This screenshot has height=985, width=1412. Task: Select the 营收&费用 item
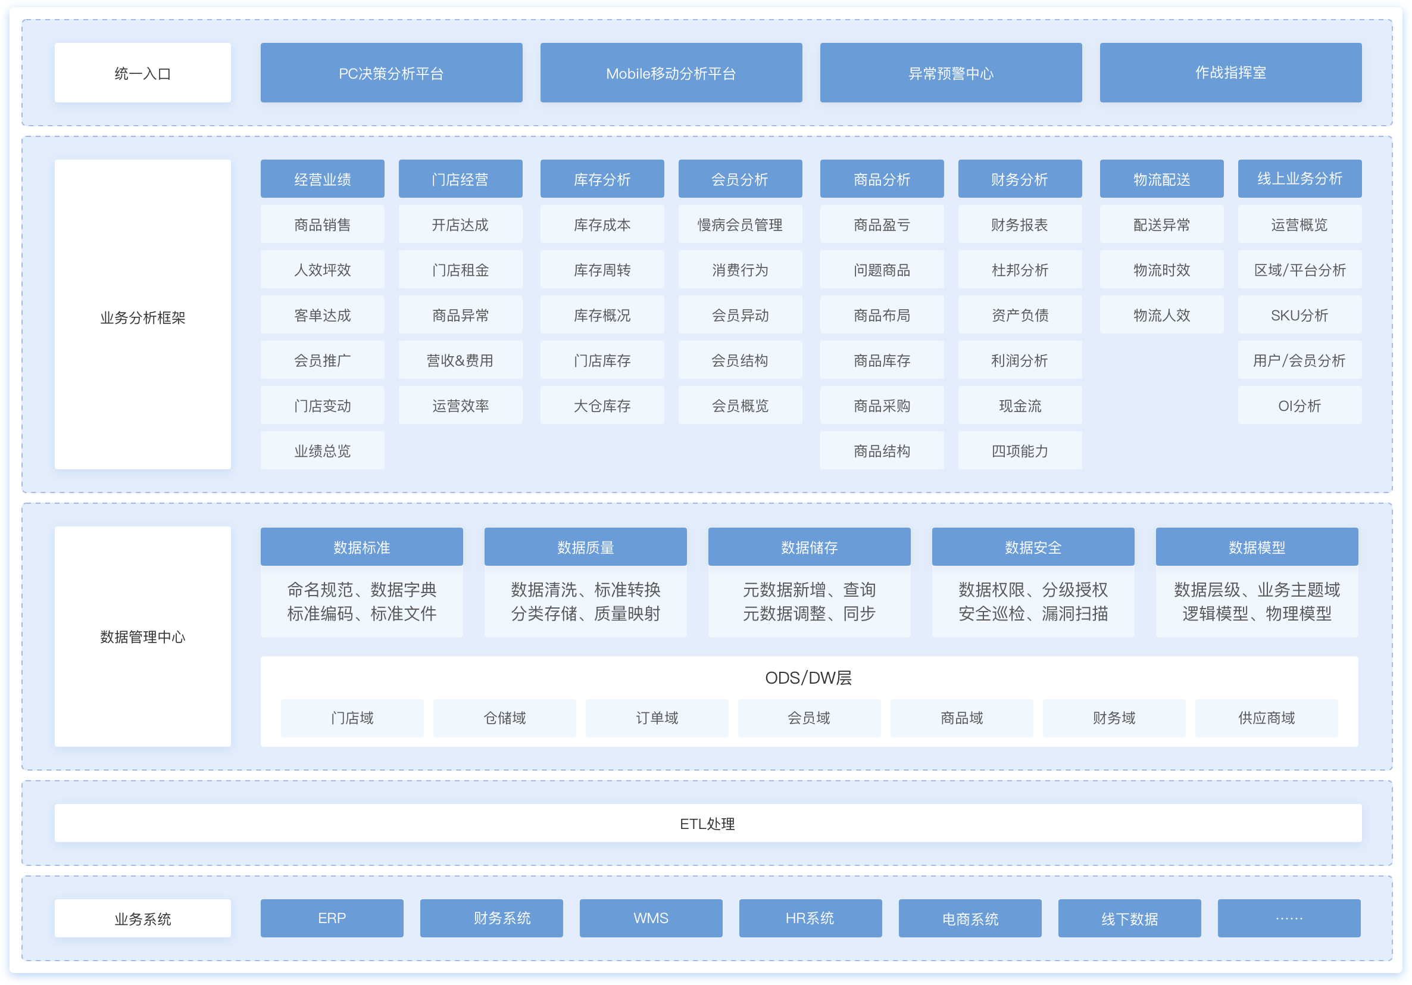(460, 360)
